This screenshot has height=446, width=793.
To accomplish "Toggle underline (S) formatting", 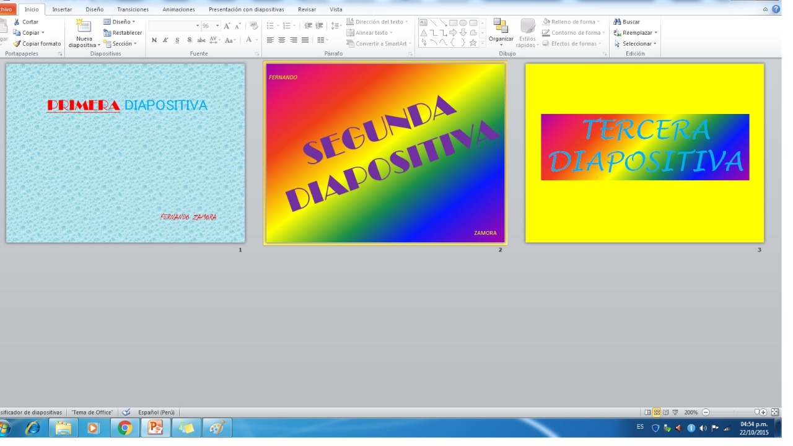I will pos(177,40).
